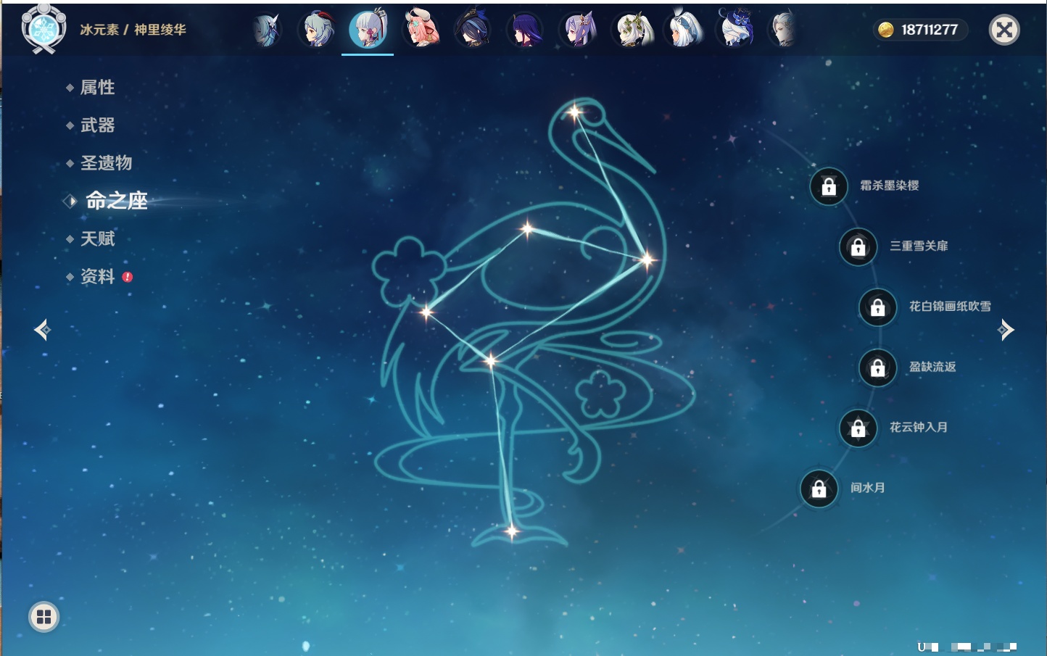Screen dimensions: 1047x656
Task: Switch to the 武器 weapon tab
Action: pyautogui.click(x=97, y=125)
